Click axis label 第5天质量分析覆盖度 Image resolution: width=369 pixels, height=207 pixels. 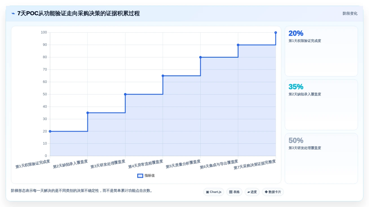click(183, 164)
